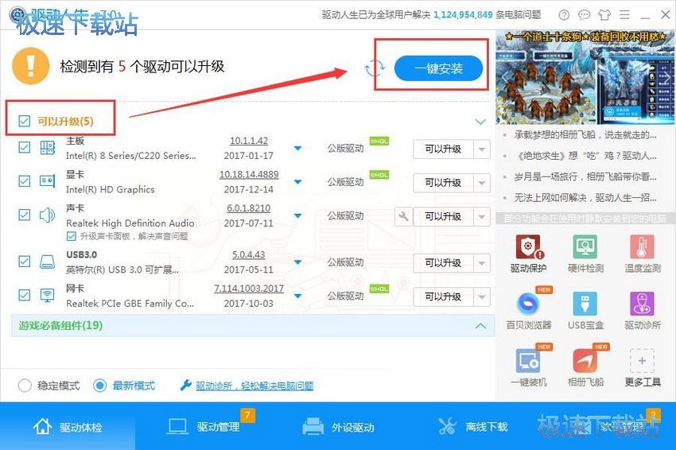Open the 相册飞船 tool
Screen dimensions: 676x450
tap(585, 367)
